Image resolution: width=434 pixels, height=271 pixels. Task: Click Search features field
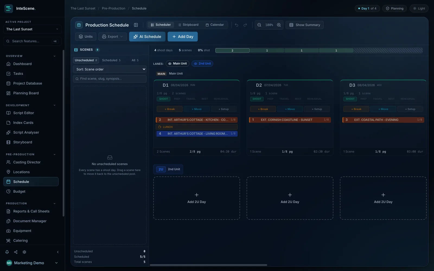[32, 41]
